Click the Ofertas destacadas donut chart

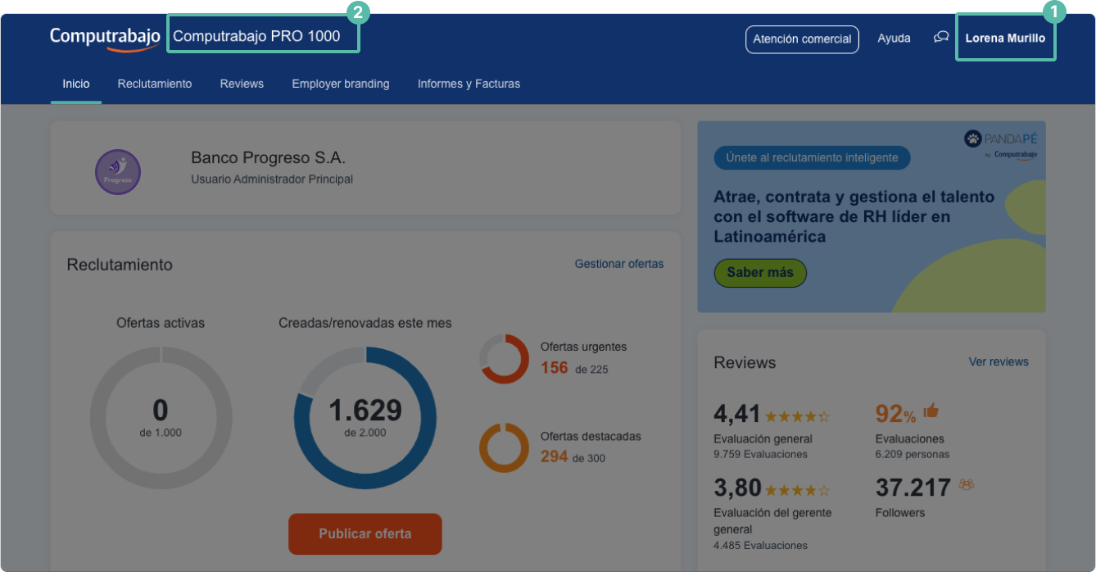[x=504, y=448]
